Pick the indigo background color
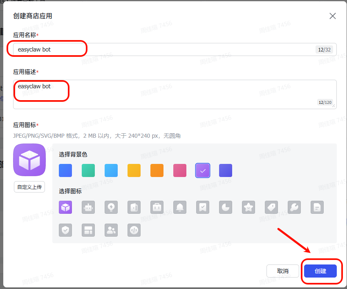The height and width of the screenshot is (289, 347). [x=226, y=170]
